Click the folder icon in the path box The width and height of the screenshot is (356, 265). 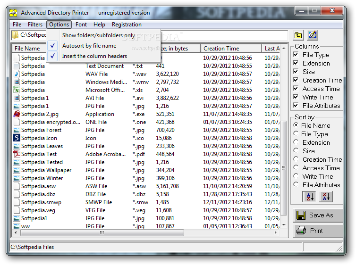pyautogui.click(x=16, y=35)
